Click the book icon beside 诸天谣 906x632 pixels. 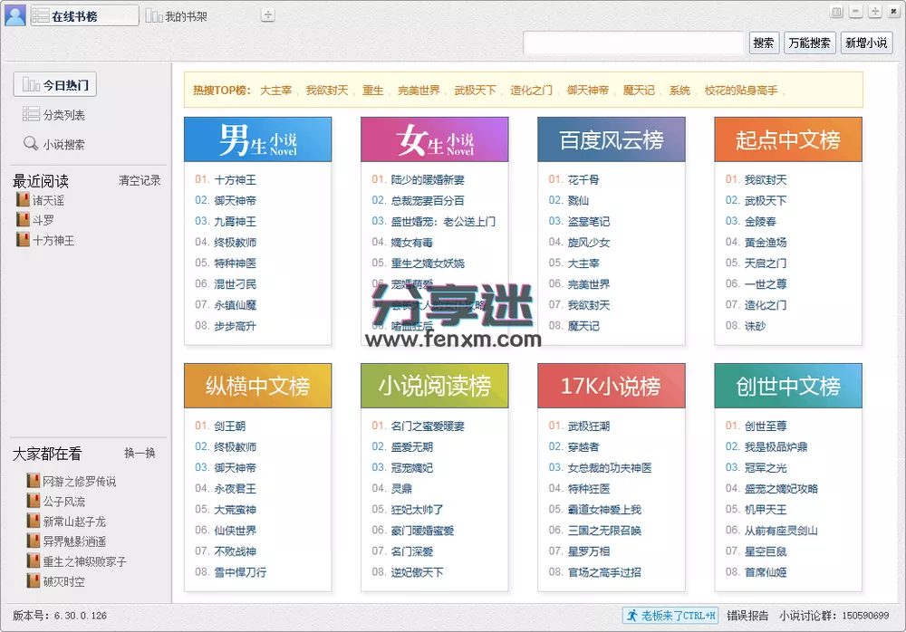pyautogui.click(x=24, y=200)
